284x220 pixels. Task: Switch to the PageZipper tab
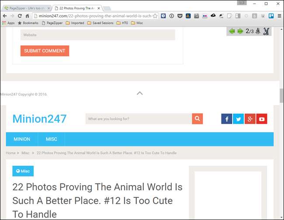[x=27, y=8]
